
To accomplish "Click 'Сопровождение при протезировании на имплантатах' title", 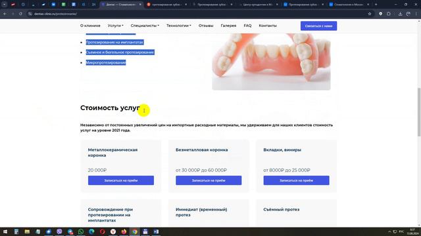I will pyautogui.click(x=111, y=215).
